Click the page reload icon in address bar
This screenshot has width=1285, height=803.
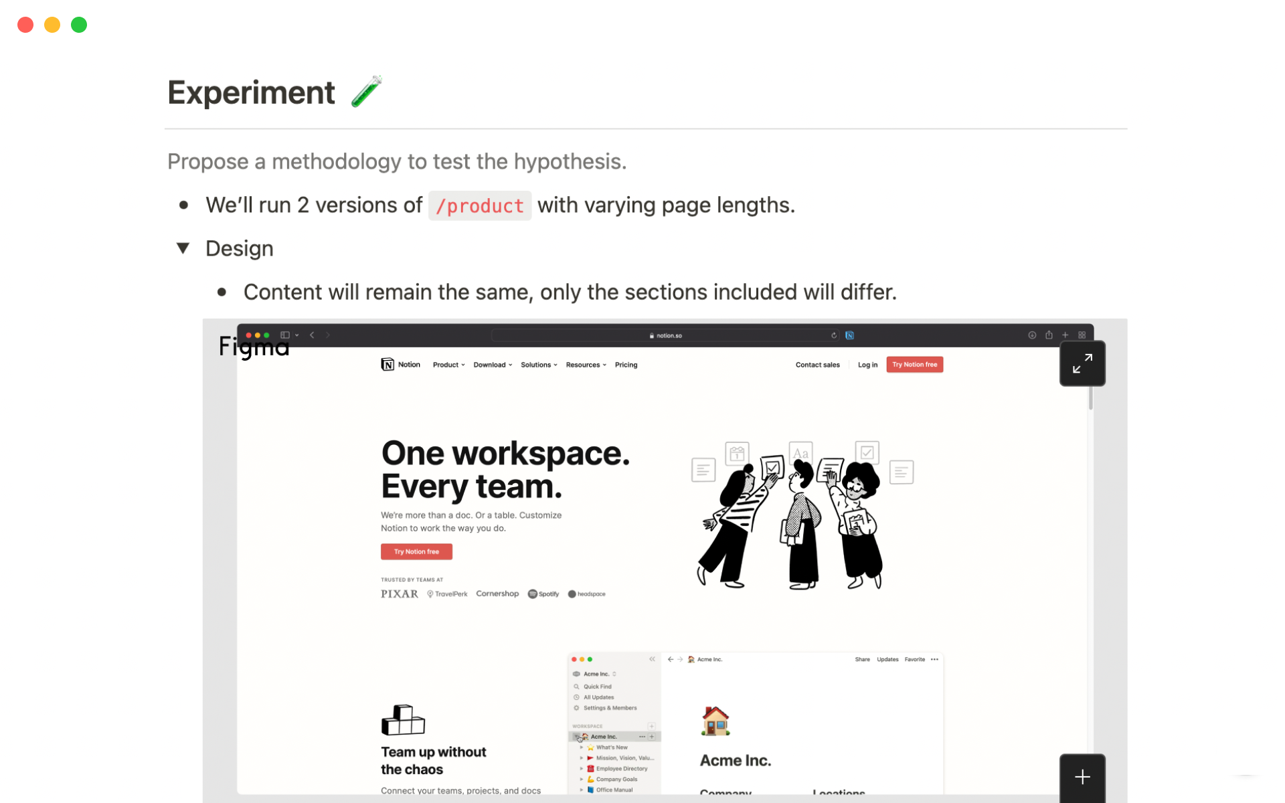coord(834,335)
